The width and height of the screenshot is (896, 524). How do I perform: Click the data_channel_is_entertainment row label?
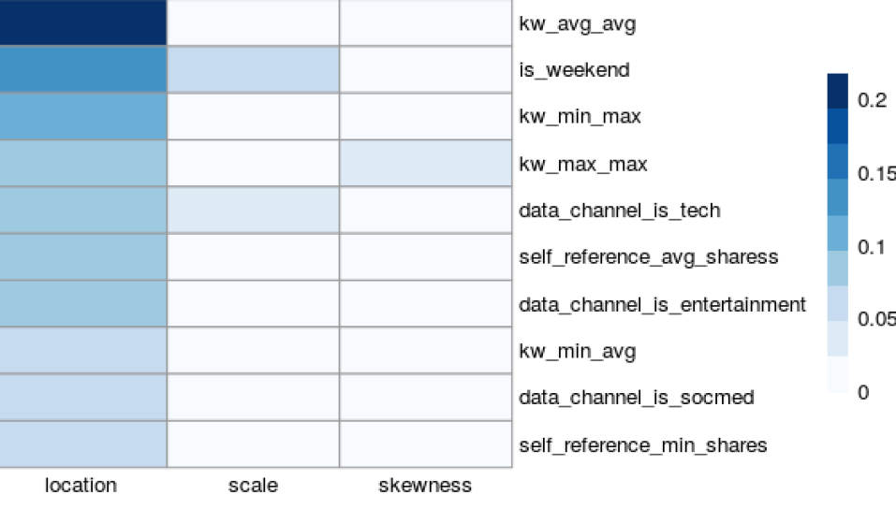click(x=662, y=304)
